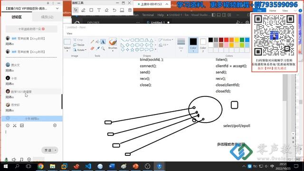
Task: Toggle the Text tool in Paint
Action: click(x=103, y=41)
